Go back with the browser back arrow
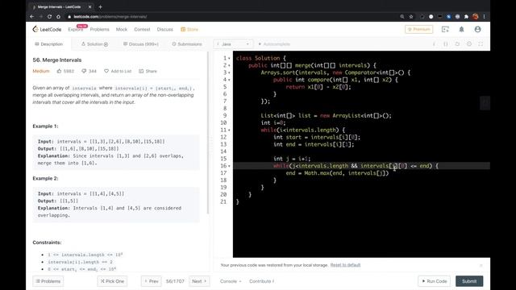The height and width of the screenshot is (290, 516). [32, 16]
